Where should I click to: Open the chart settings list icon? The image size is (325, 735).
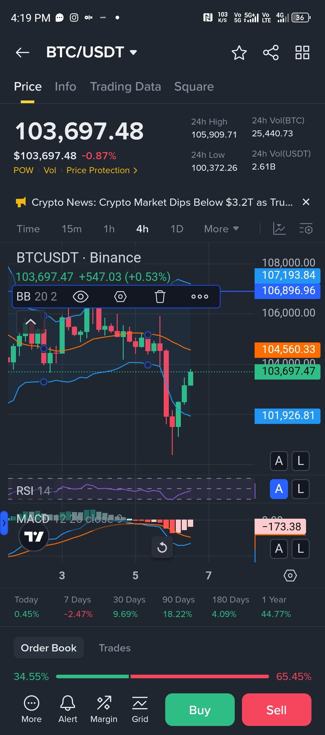[x=306, y=229]
